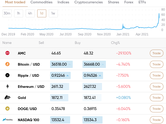Image resolution: width=166 pixels, height=124 pixels.
Task: Click Trade button for Bitcoin / USD
Action: click(x=156, y=64)
